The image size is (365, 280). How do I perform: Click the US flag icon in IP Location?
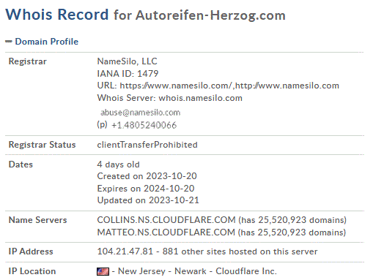tap(103, 271)
